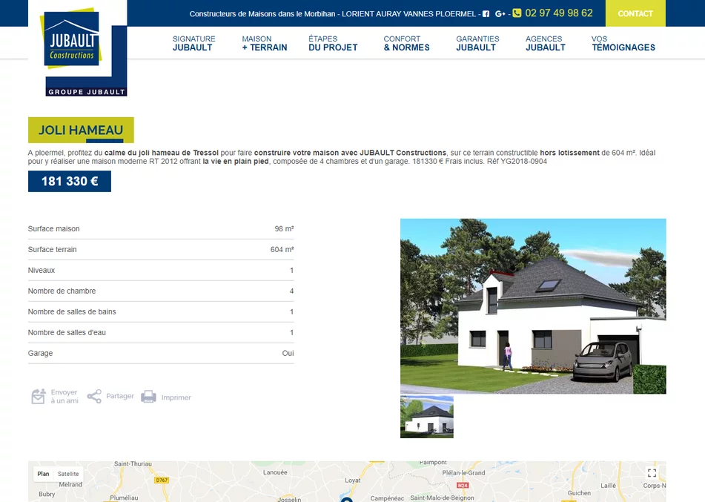Open the Google Plus icon
The height and width of the screenshot is (502, 705).
click(500, 13)
